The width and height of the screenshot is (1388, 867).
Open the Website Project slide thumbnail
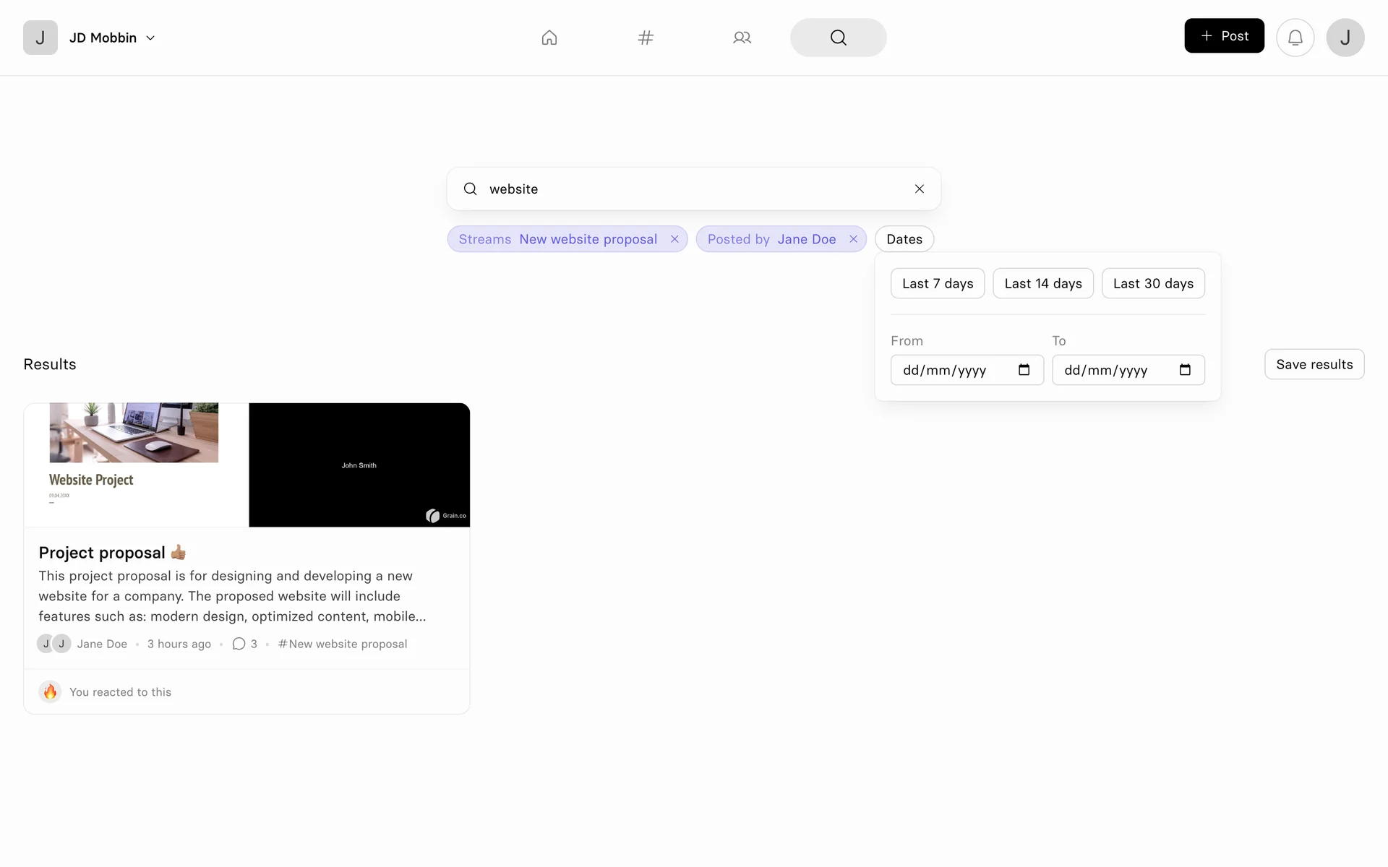137,465
